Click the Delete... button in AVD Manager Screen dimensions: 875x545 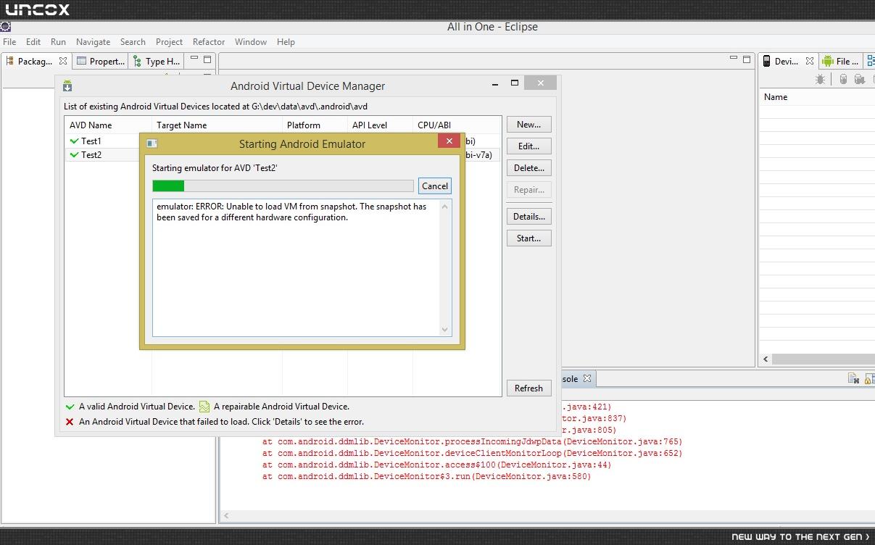tap(528, 168)
